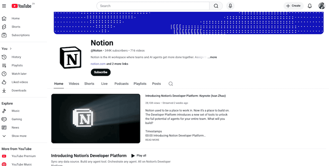Image resolution: width=329 pixels, height=166 pixels.
Task: Open the notion.com link
Action: [x=98, y=64]
